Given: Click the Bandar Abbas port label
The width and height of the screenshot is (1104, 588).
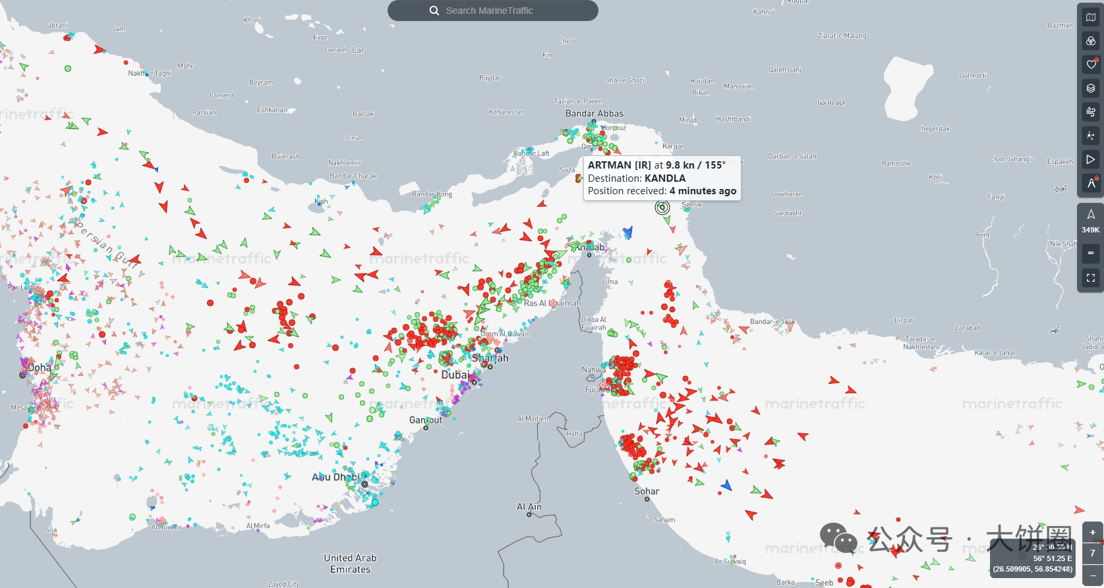Looking at the screenshot, I should (x=595, y=113).
